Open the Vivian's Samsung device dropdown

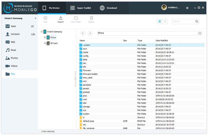click(x=36, y=18)
